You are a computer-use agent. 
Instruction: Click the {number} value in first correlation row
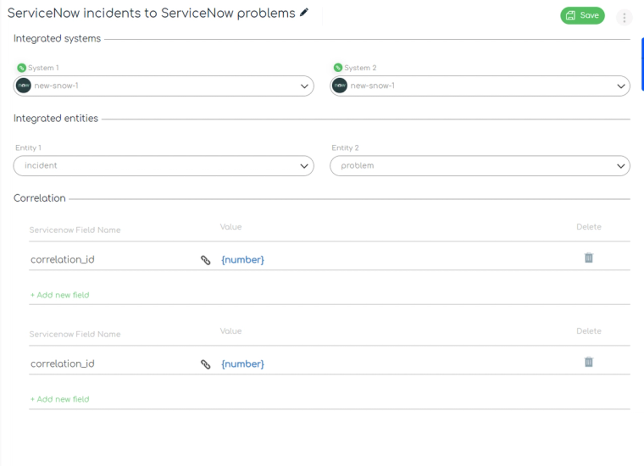242,259
